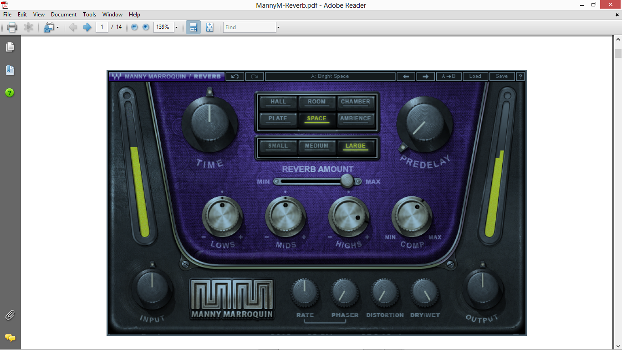
Task: Toggle the fit-width scrolling mode icon
Action: click(x=193, y=27)
